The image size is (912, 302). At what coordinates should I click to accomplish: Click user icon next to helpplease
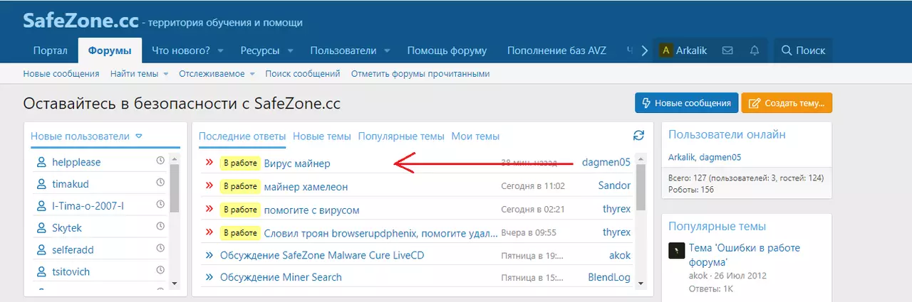pos(41,162)
